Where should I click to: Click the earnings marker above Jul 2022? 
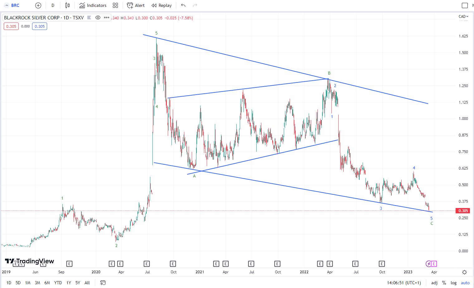(355, 264)
